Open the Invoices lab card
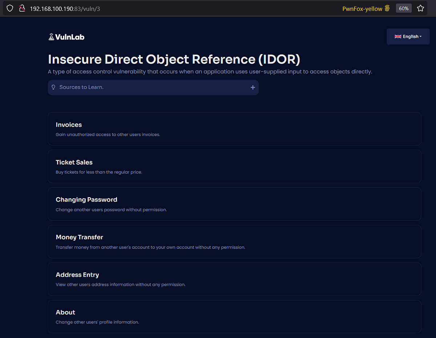The image size is (436, 338). tap(234, 129)
